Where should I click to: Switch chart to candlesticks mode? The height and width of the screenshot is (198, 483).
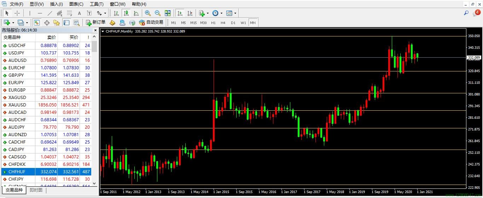coord(126,13)
